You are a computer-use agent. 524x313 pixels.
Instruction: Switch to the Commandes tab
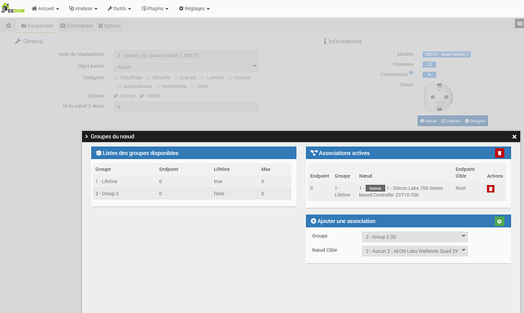[77, 26]
